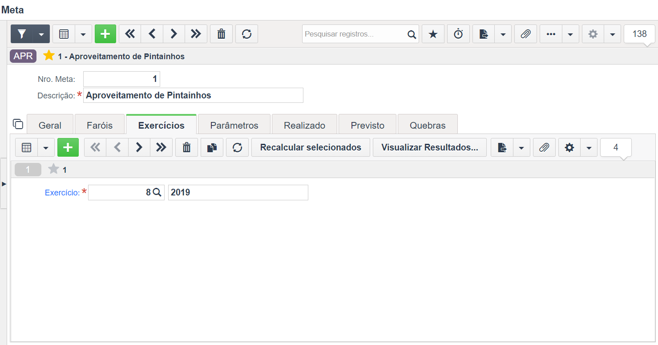The width and height of the screenshot is (658, 345).
Task: Click the APR badge
Action: (23, 56)
